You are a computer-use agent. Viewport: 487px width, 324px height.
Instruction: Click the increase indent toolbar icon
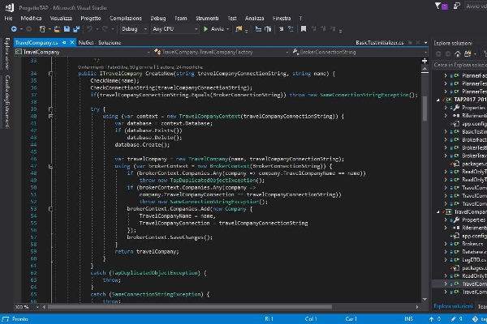tap(268, 29)
